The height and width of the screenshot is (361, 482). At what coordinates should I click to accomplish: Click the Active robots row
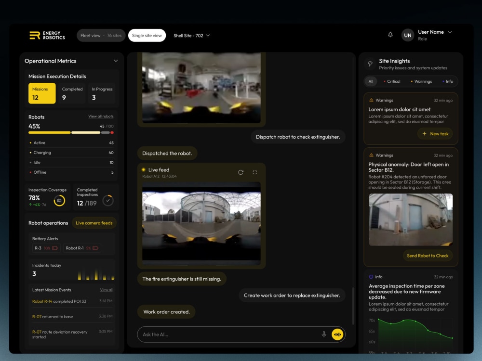pyautogui.click(x=71, y=143)
